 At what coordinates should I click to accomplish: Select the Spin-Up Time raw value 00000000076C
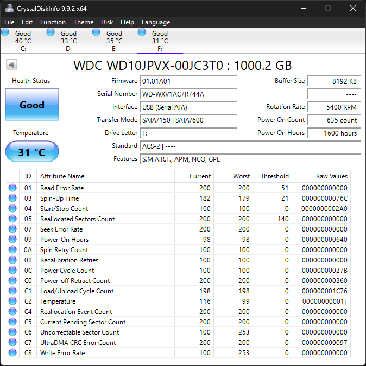pos(325,198)
